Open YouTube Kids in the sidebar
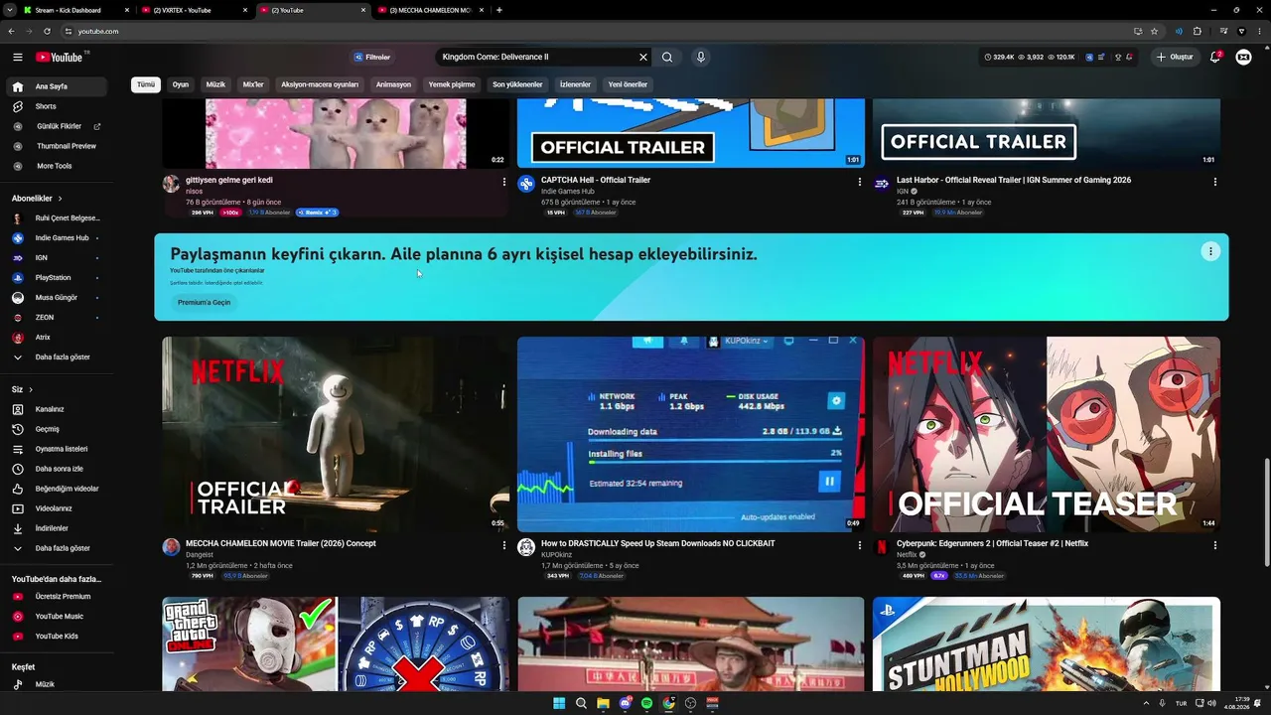This screenshot has width=1271, height=715. click(x=55, y=637)
